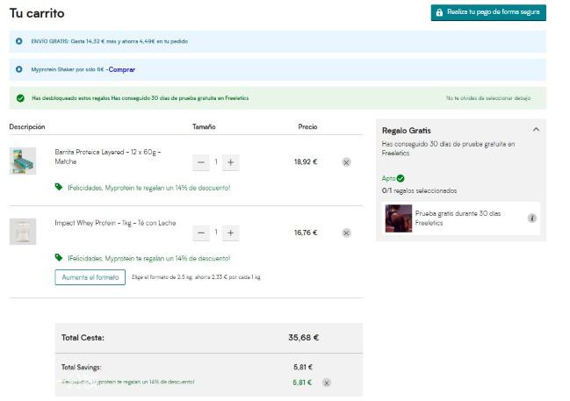
Task: Click the lock icon on checkout button
Action: [439, 12]
